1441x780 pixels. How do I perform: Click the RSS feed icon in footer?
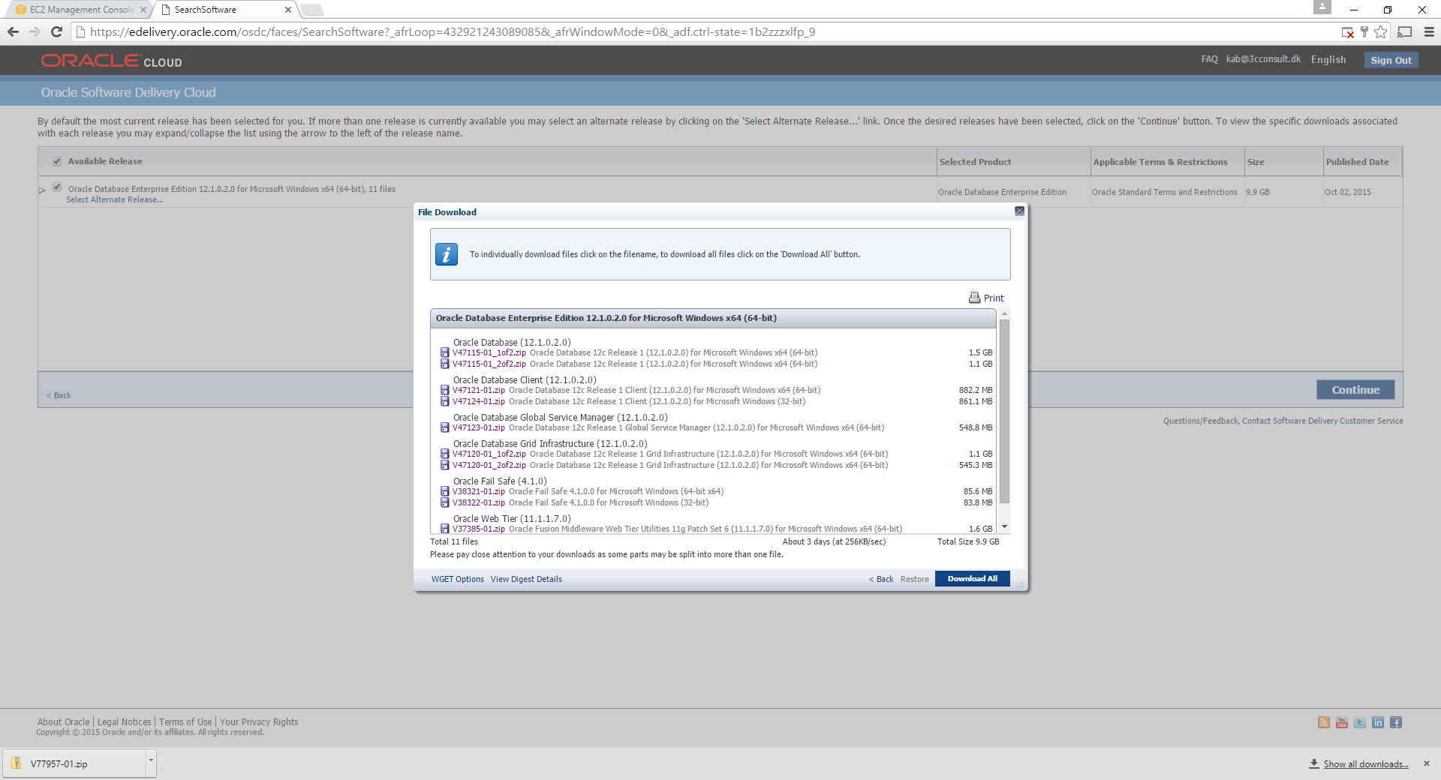(x=1324, y=722)
